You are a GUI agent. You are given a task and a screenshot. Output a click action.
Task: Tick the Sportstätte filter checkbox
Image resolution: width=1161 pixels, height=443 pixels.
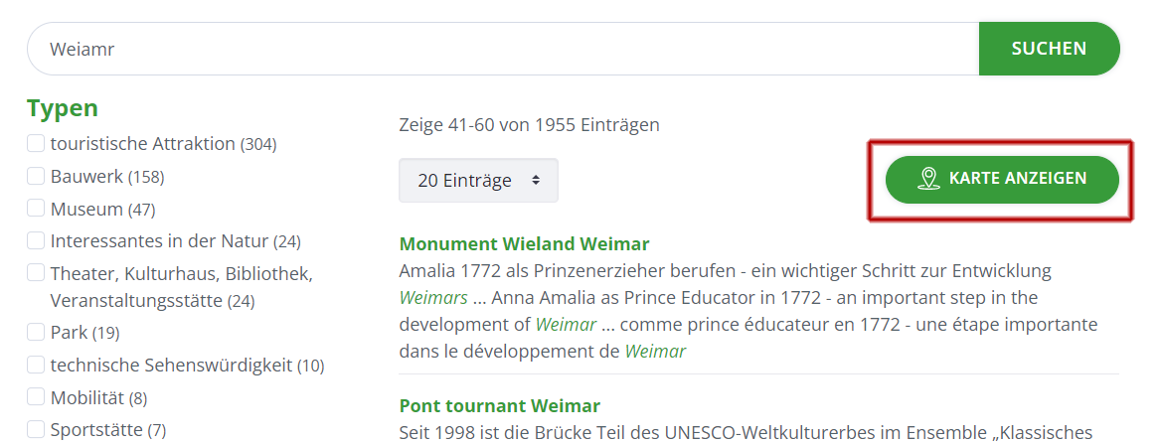(x=36, y=429)
